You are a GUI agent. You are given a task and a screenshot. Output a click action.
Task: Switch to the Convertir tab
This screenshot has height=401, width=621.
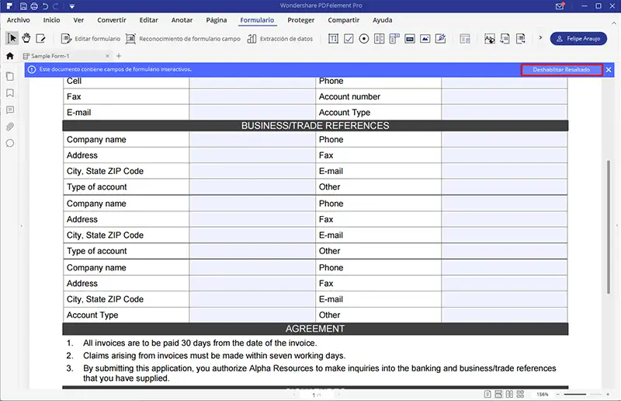point(112,20)
